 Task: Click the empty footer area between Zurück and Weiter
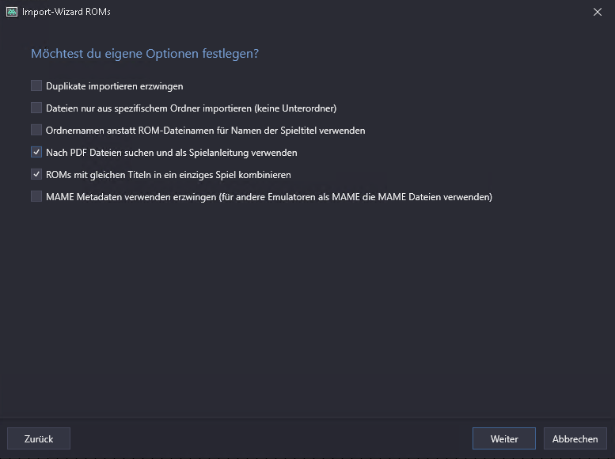pos(269,438)
